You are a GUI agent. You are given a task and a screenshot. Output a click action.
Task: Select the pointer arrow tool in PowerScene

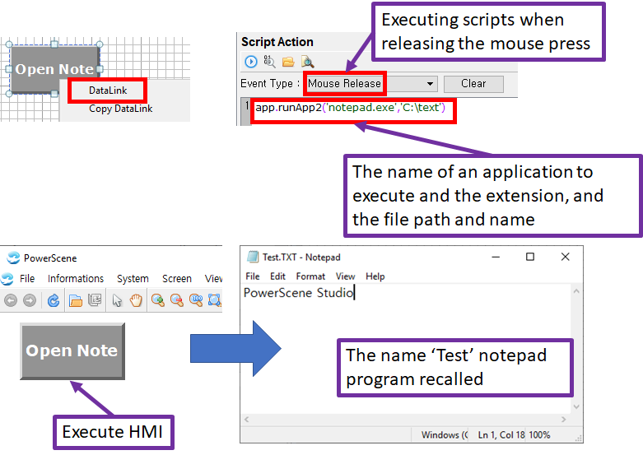click(x=117, y=300)
